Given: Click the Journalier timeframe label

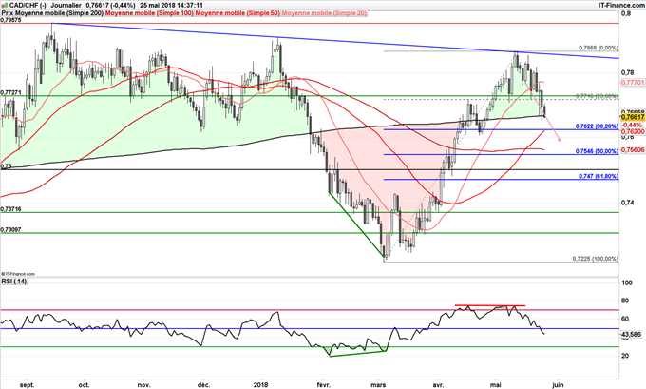Looking at the screenshot, I should point(66,6).
